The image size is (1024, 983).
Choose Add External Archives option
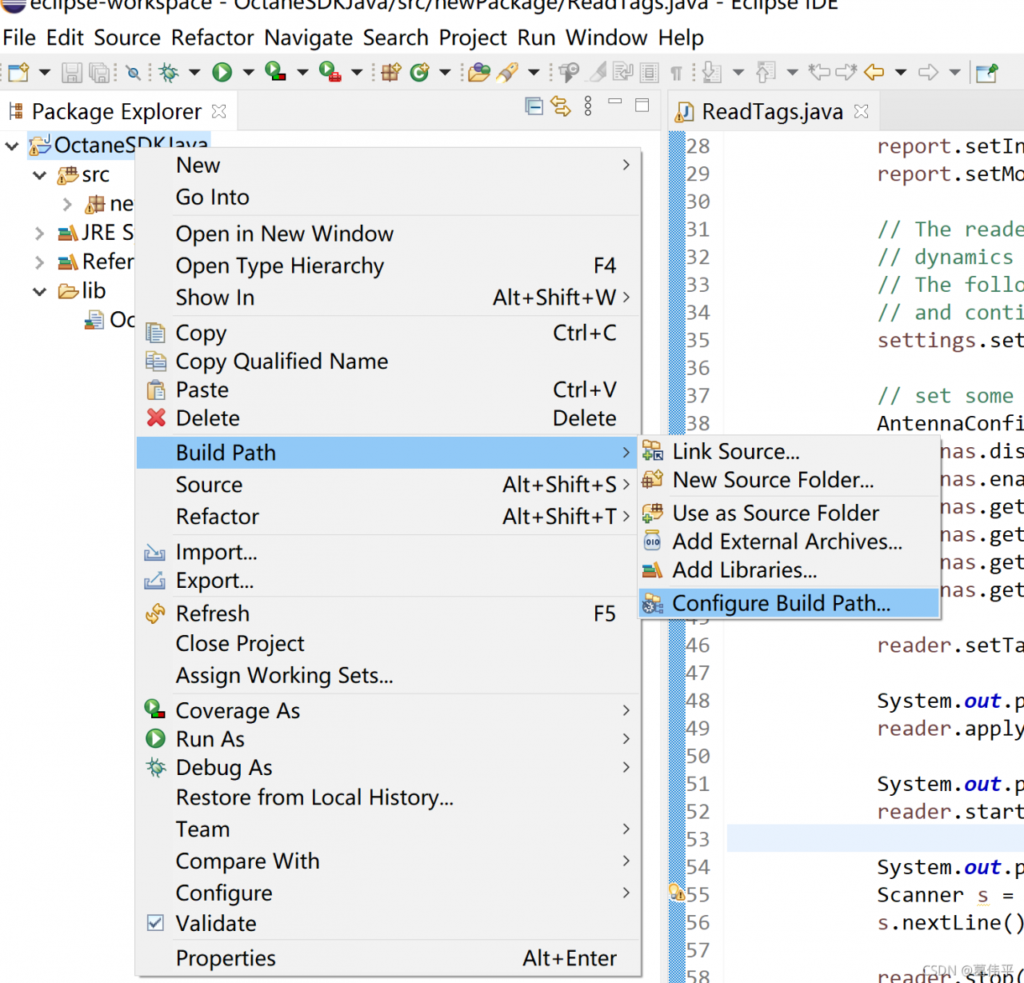pyautogui.click(x=786, y=541)
